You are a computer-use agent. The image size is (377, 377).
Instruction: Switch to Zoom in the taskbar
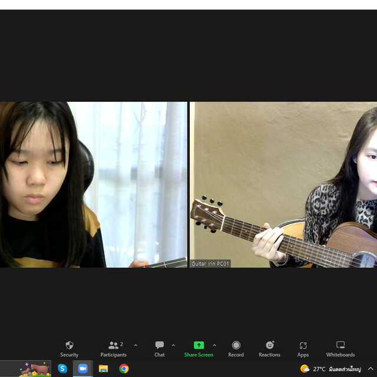click(83, 368)
